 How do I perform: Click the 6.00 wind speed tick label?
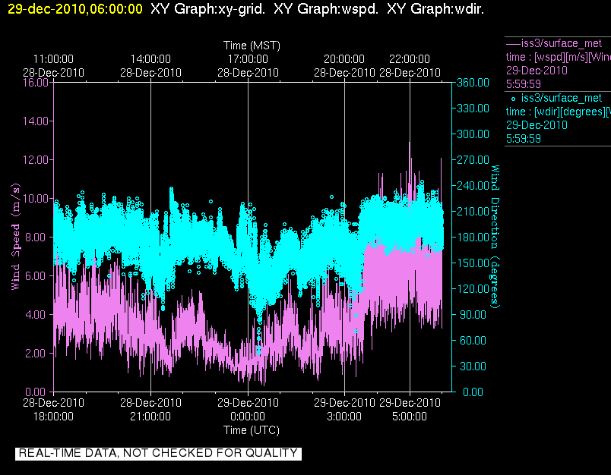36,276
